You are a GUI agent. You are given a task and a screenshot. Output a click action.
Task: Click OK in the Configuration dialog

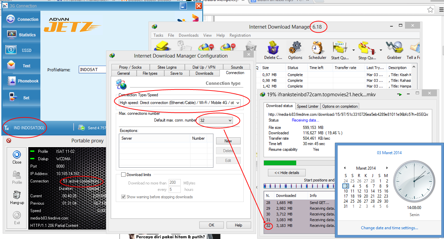tap(211, 225)
